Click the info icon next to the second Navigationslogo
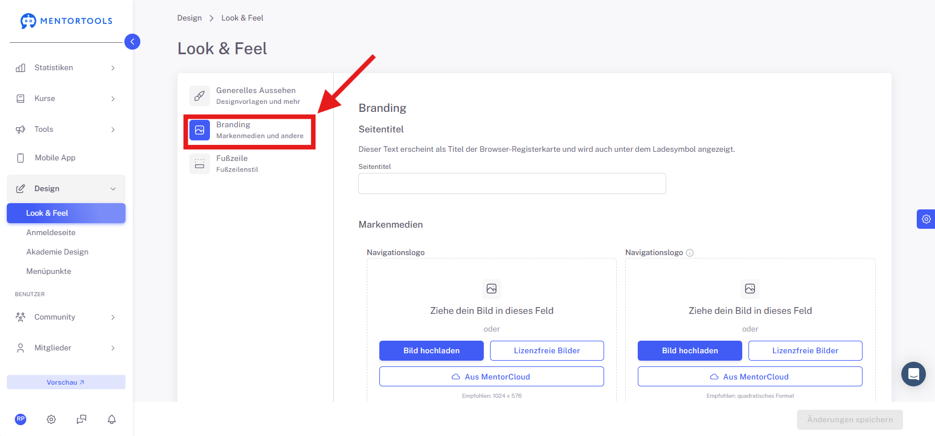935x436 pixels. pos(690,253)
